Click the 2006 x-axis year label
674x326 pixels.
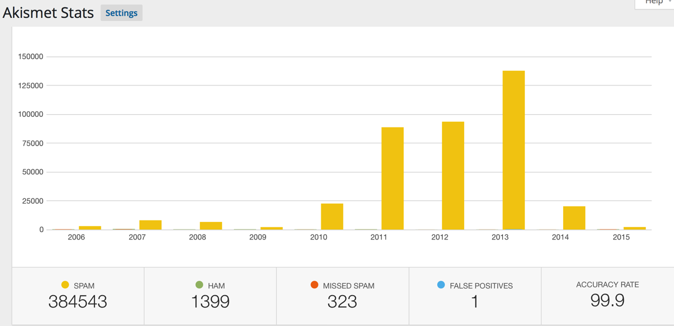pos(77,237)
